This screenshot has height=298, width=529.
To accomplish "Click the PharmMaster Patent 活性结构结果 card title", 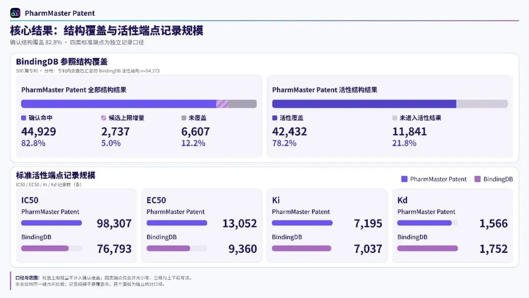I will point(325,90).
